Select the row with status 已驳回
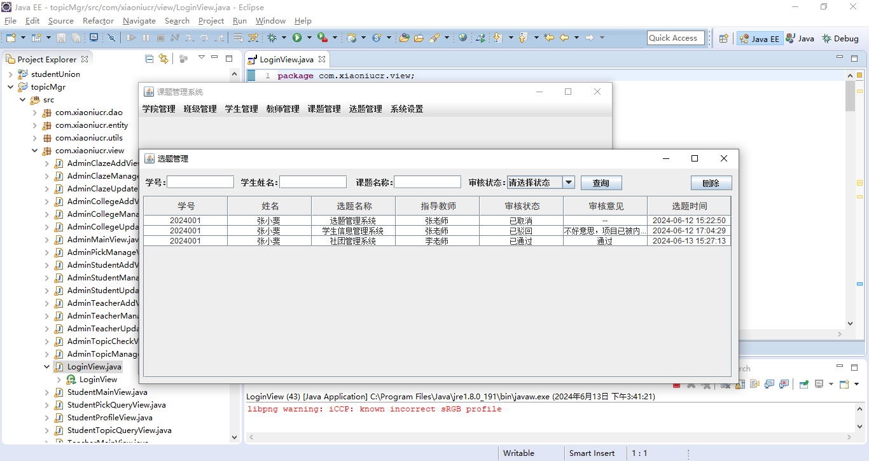 click(x=437, y=231)
